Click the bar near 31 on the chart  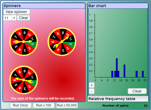(143, 74)
